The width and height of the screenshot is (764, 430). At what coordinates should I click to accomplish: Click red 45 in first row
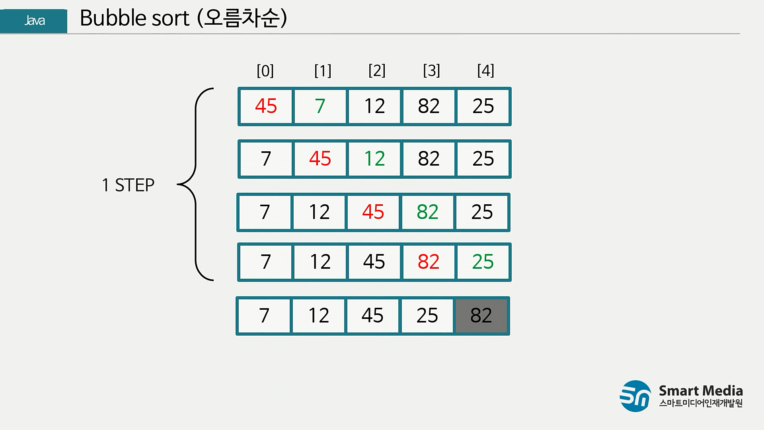pos(266,106)
